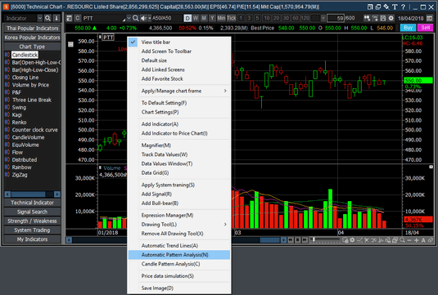Click the title bar T font icon
This screenshot has height=295, width=438.
[395, 7]
